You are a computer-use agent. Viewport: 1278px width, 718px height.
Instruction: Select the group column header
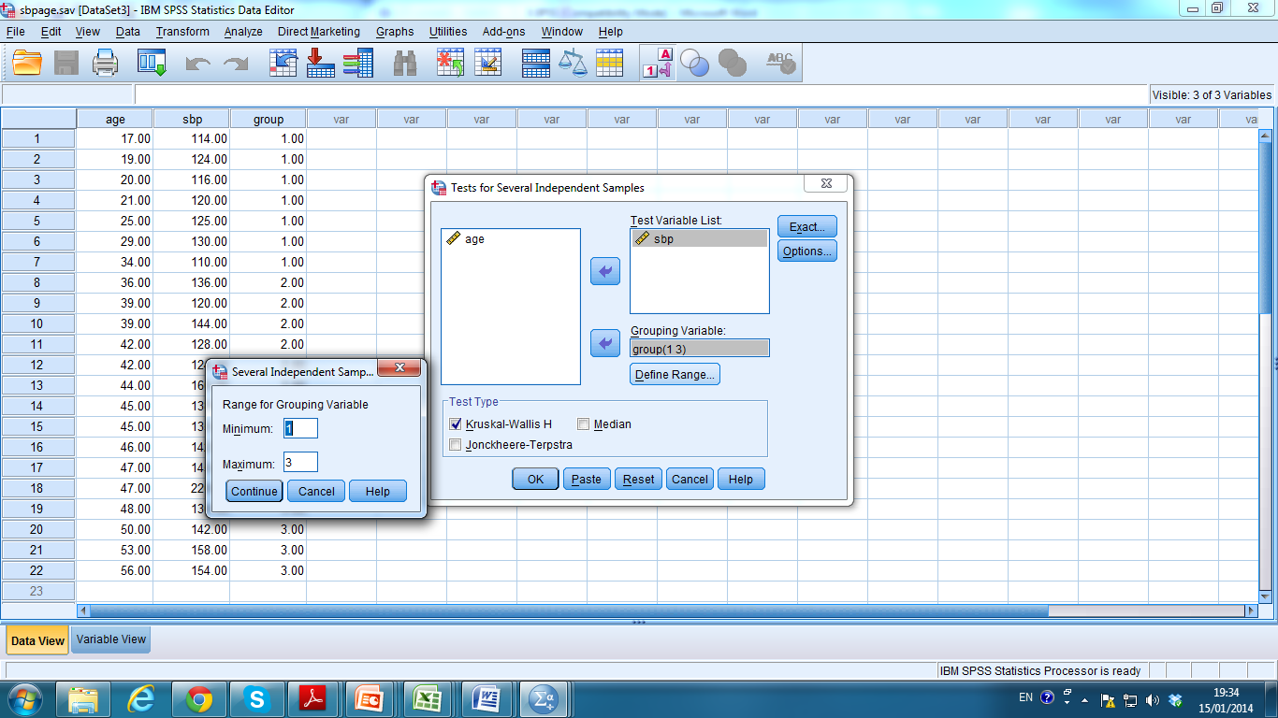tap(268, 119)
